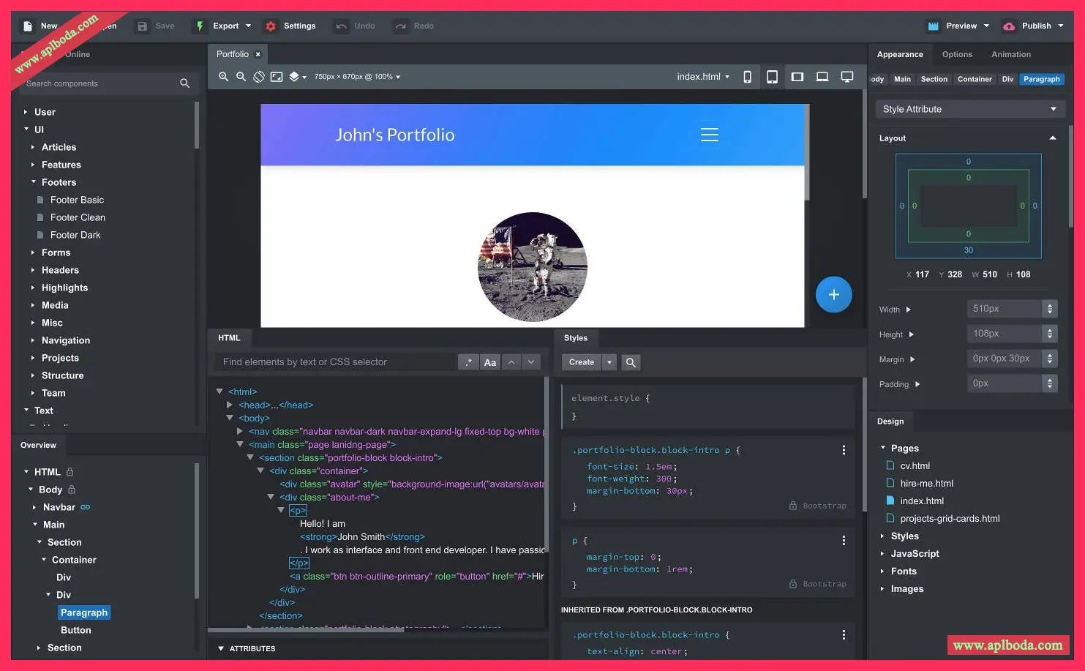1085x671 pixels.
Task: Click the Settings button in toolbar
Action: tap(291, 26)
